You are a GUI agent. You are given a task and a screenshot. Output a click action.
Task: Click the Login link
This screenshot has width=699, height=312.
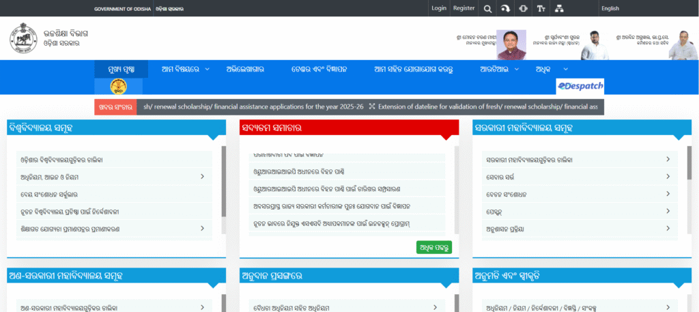click(x=439, y=8)
